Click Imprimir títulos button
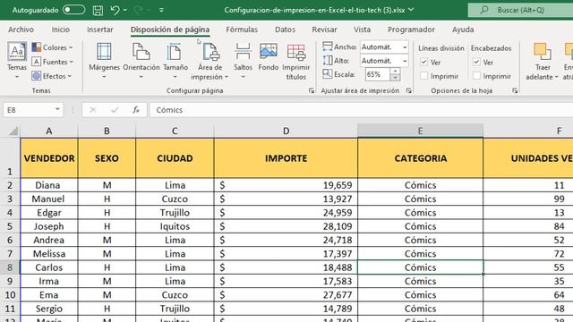The image size is (573, 322). 296,62
